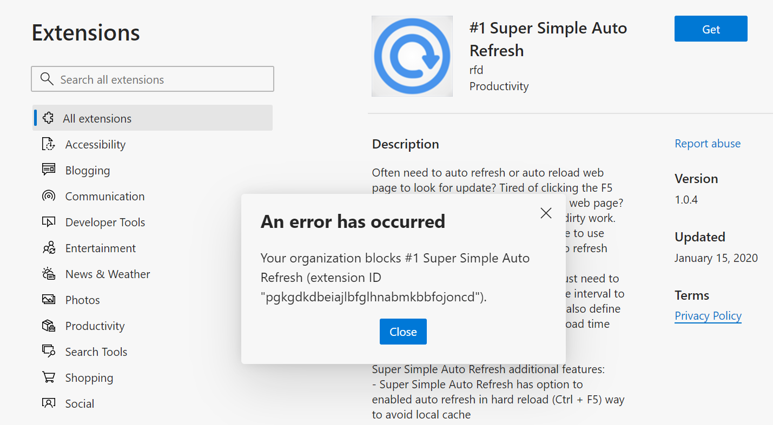Viewport: 773px width, 425px height.
Task: Open the Accessibility category
Action: pyautogui.click(x=95, y=144)
